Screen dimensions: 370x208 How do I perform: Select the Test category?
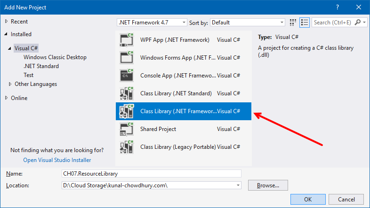pos(29,75)
